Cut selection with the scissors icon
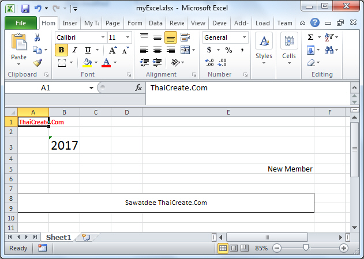The height and width of the screenshot is (259, 364). point(37,37)
